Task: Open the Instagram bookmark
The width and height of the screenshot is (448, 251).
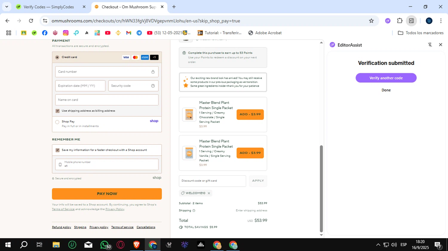Action: pos(66,33)
